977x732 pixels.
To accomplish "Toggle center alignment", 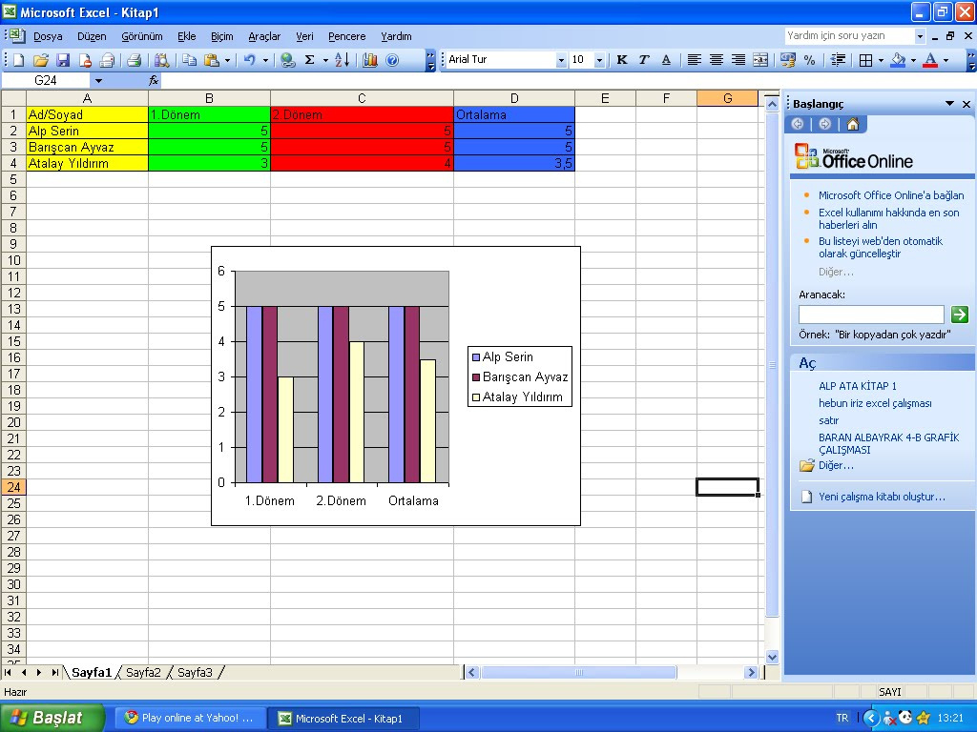I will pos(715,59).
